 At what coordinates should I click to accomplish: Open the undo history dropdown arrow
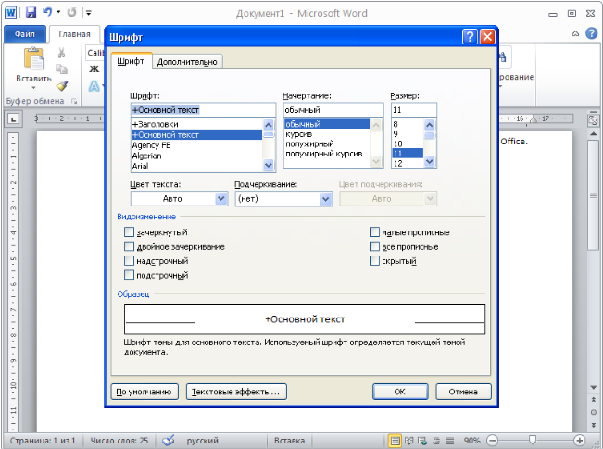(58, 12)
